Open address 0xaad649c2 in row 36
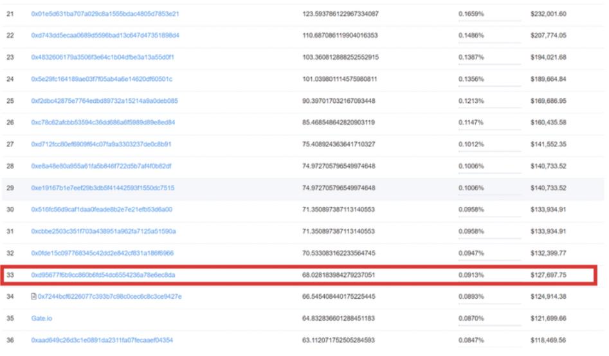The height and width of the screenshot is (356, 609). [x=102, y=340]
